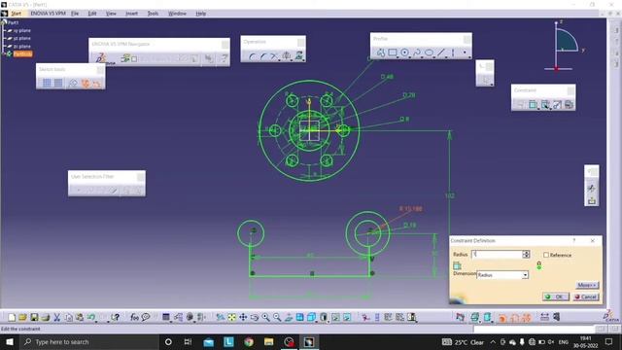
Task: Click the Windows Start button
Action: click(10, 341)
